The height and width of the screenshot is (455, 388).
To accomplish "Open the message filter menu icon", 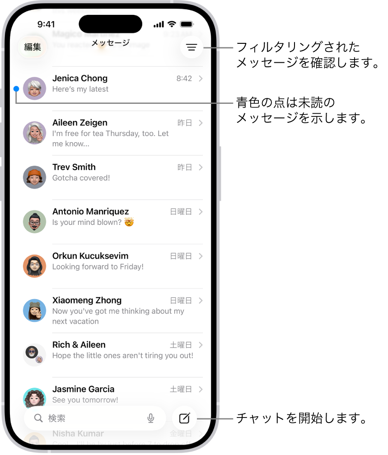I will [x=192, y=47].
